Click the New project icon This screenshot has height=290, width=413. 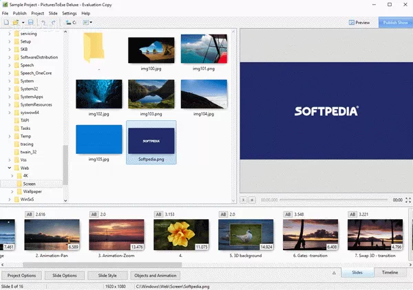tap(6, 23)
